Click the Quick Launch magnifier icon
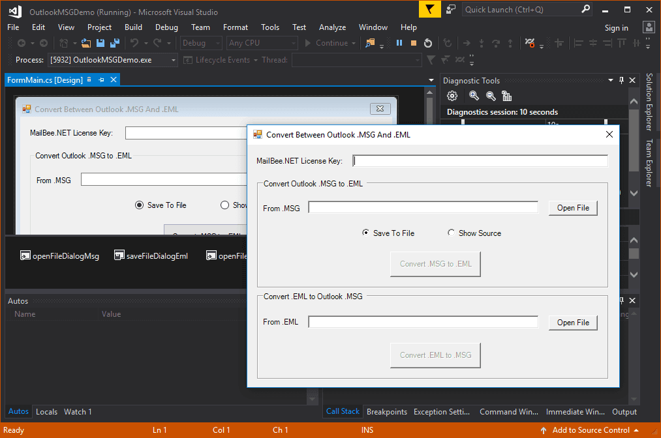The height and width of the screenshot is (438, 661). (x=585, y=9)
